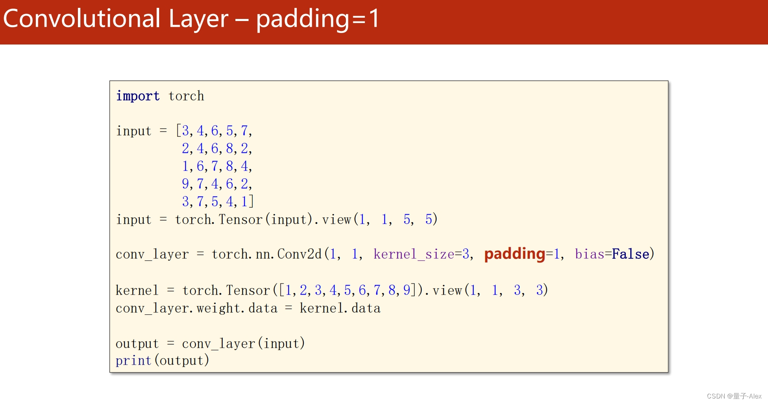Viewport: 768px width, 403px height.
Task: Click the 'CSDN @量子-Alex' watermark text
Action: (734, 396)
